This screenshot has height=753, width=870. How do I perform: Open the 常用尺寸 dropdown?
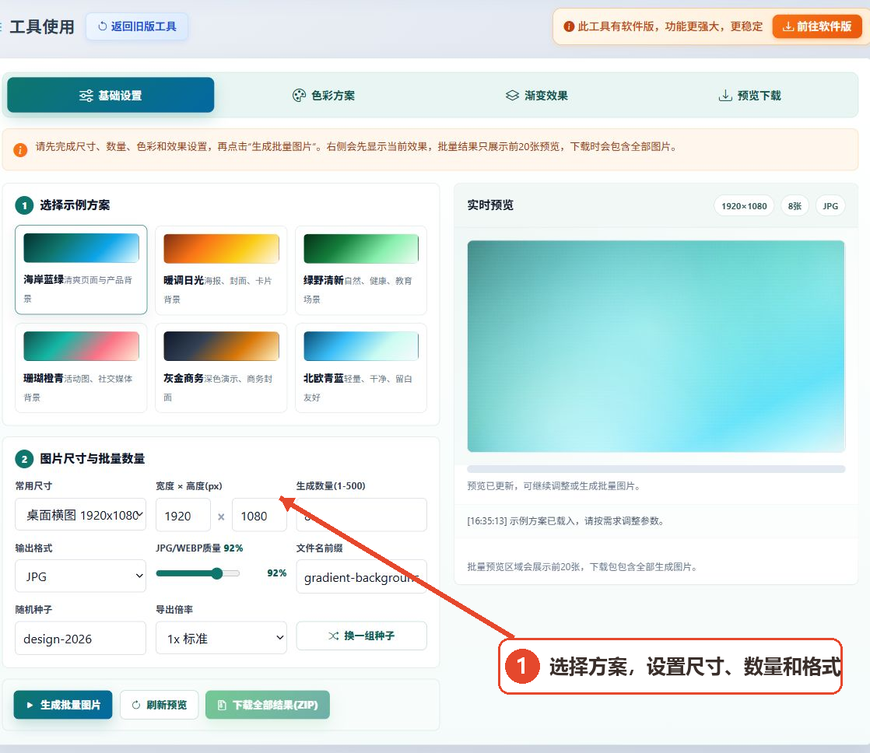tap(80, 514)
